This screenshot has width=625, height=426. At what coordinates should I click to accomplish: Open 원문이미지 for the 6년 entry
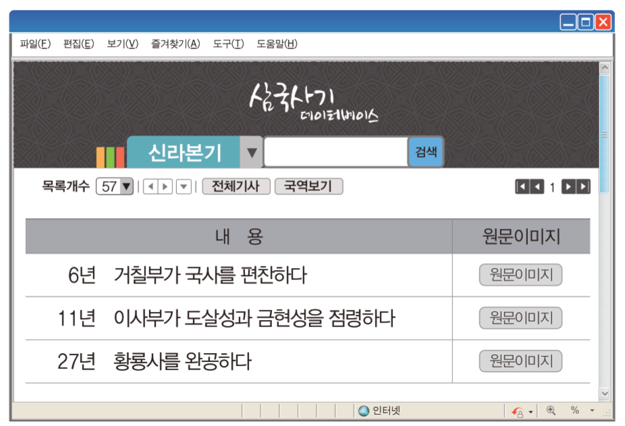(x=520, y=275)
